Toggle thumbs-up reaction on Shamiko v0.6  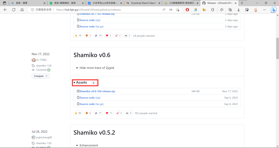coord(78,113)
